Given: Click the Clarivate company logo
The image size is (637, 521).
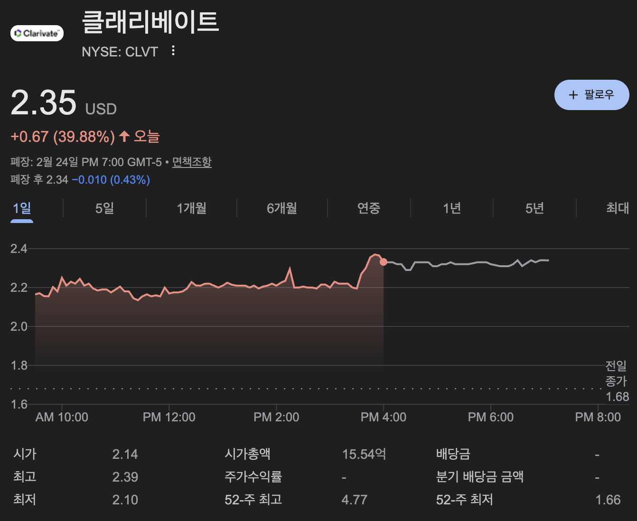Looking at the screenshot, I should coord(37,33).
